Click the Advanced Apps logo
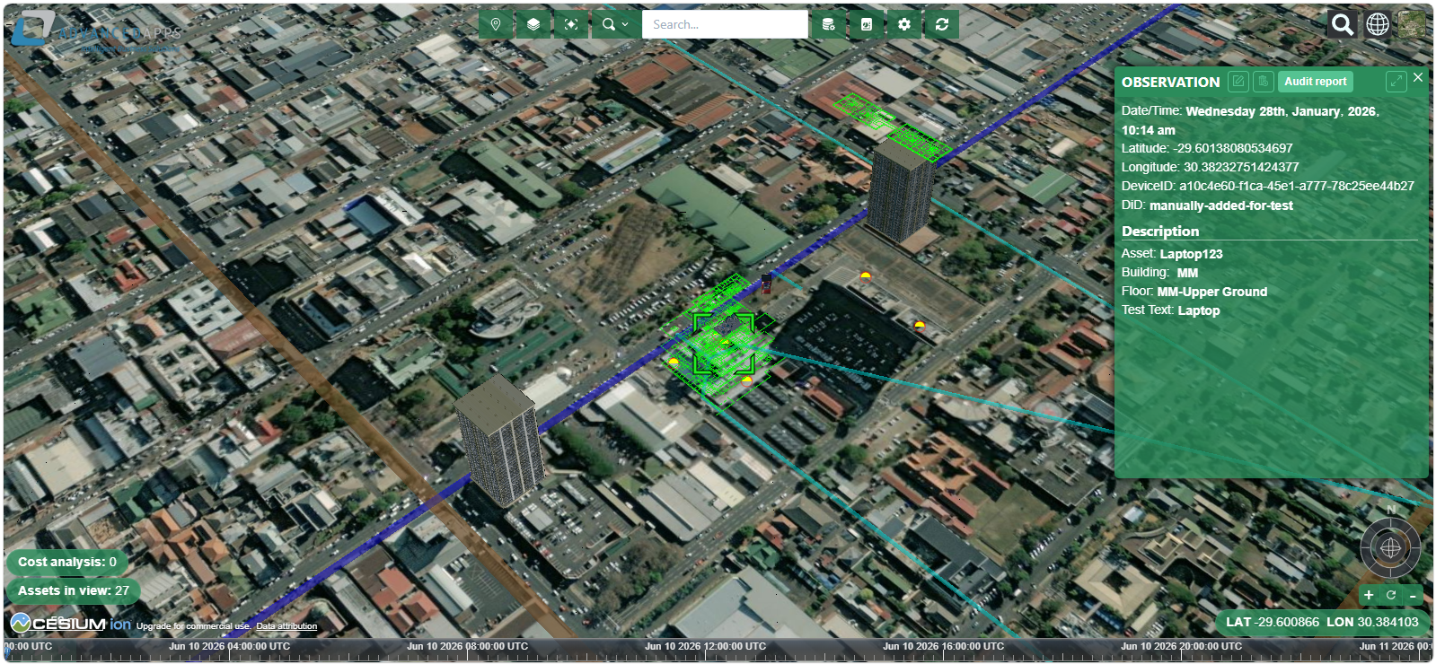1436x664 pixels. (x=96, y=32)
